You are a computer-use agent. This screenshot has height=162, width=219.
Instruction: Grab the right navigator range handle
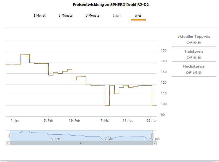(153, 136)
